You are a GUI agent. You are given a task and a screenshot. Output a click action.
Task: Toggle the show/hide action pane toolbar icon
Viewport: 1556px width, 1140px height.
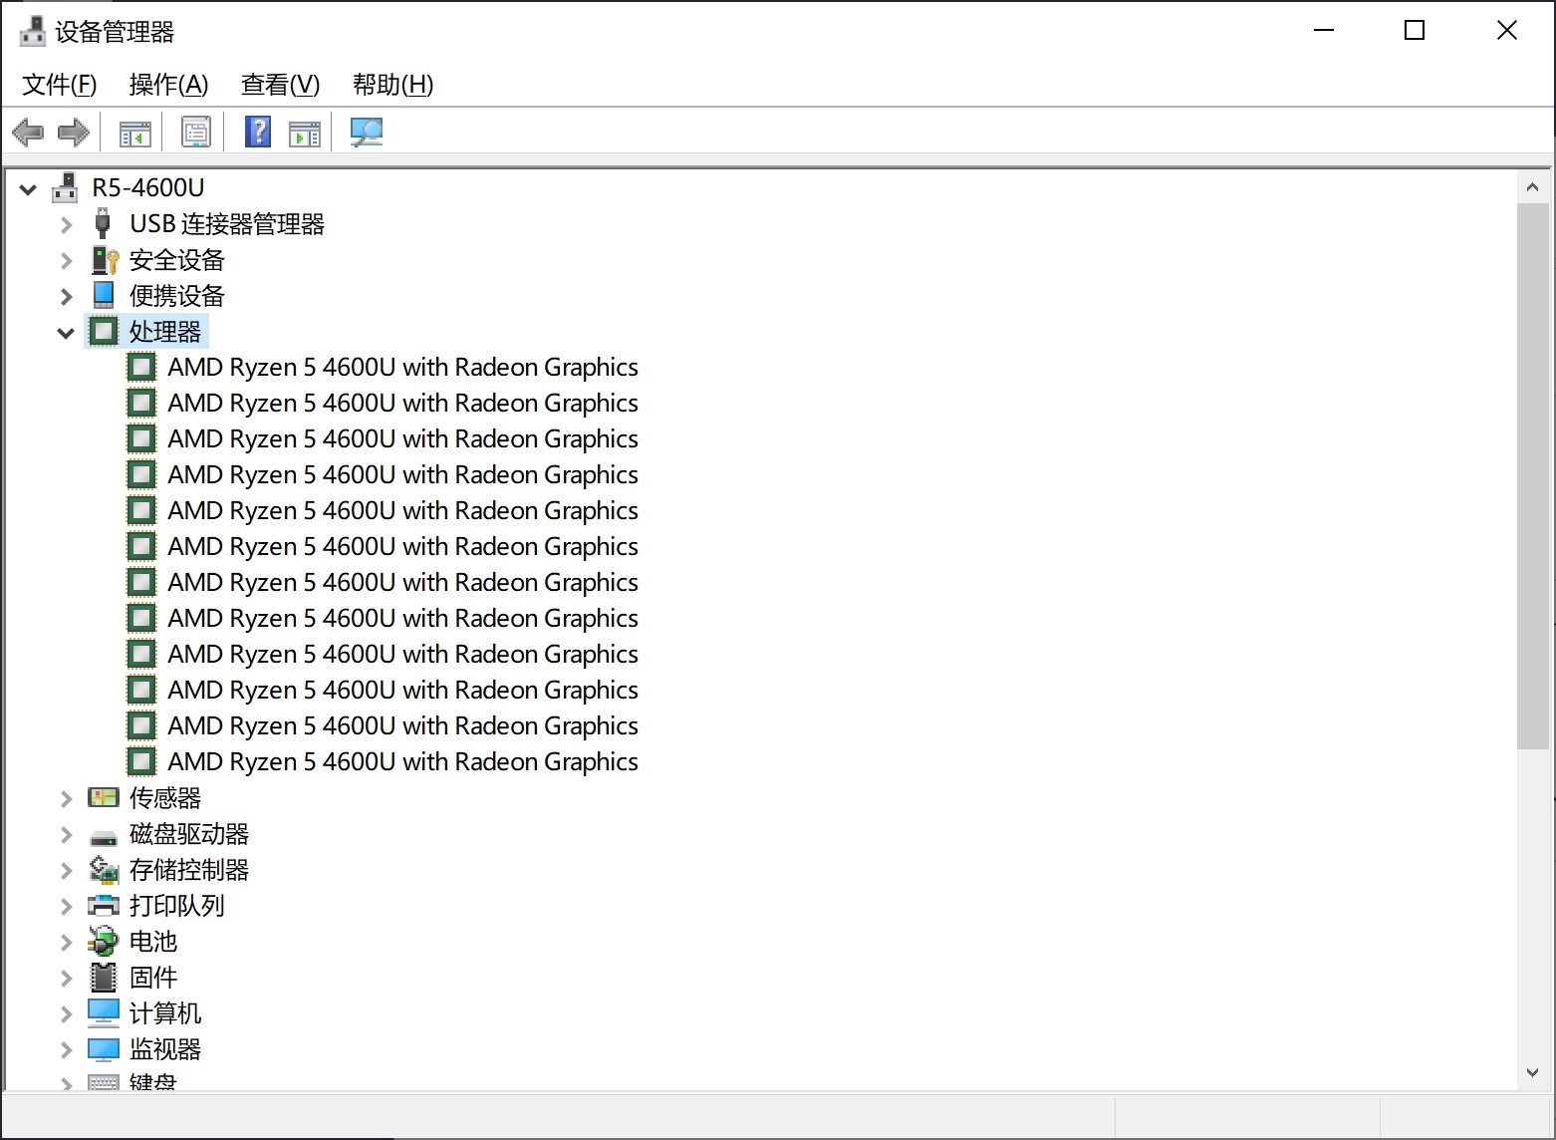pos(305,133)
